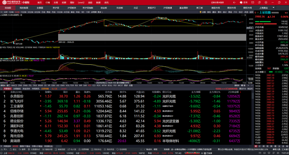The height and width of the screenshot is (155, 289).
Task: Switch chart to 15分钟 period
Action: [23, 12]
